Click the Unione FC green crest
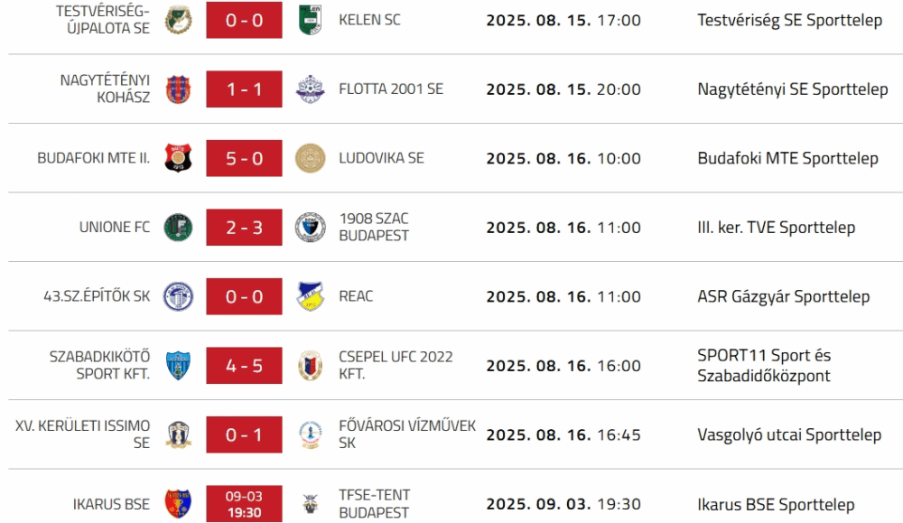This screenshot has width=903, height=523. point(178,228)
